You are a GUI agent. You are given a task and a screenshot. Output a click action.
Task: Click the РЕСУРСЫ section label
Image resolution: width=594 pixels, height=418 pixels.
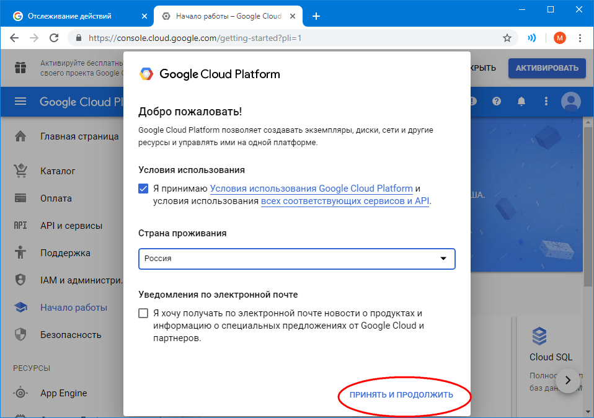coord(32,368)
